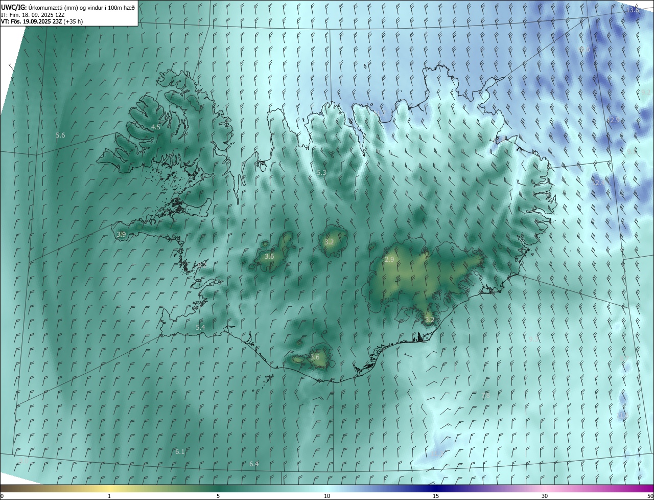Click the '15' tick label on the color scale
This screenshot has width=654, height=500.
436,496
